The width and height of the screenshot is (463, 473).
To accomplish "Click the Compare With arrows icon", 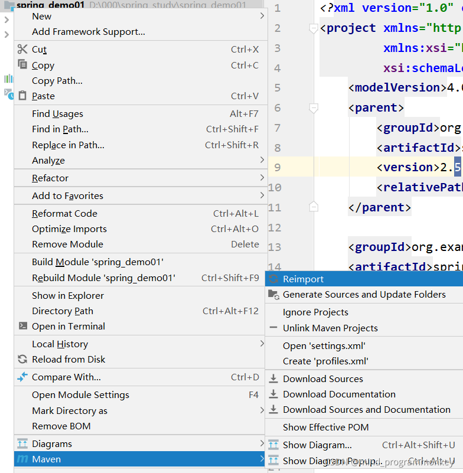I will [22, 377].
